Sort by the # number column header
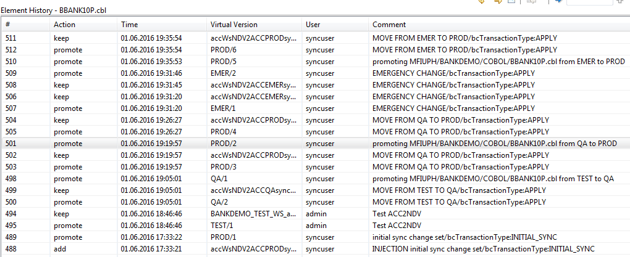The image size is (630, 257). coord(26,25)
